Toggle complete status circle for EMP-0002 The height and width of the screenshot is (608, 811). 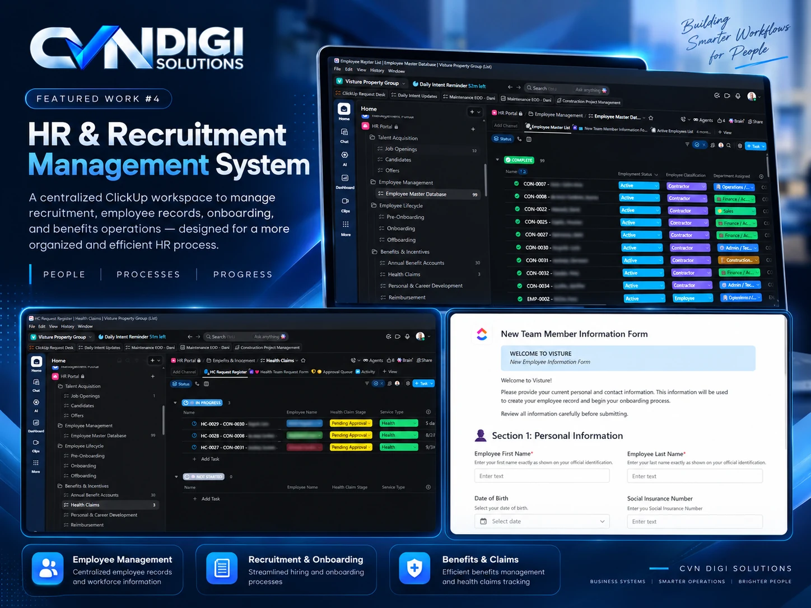pos(520,298)
